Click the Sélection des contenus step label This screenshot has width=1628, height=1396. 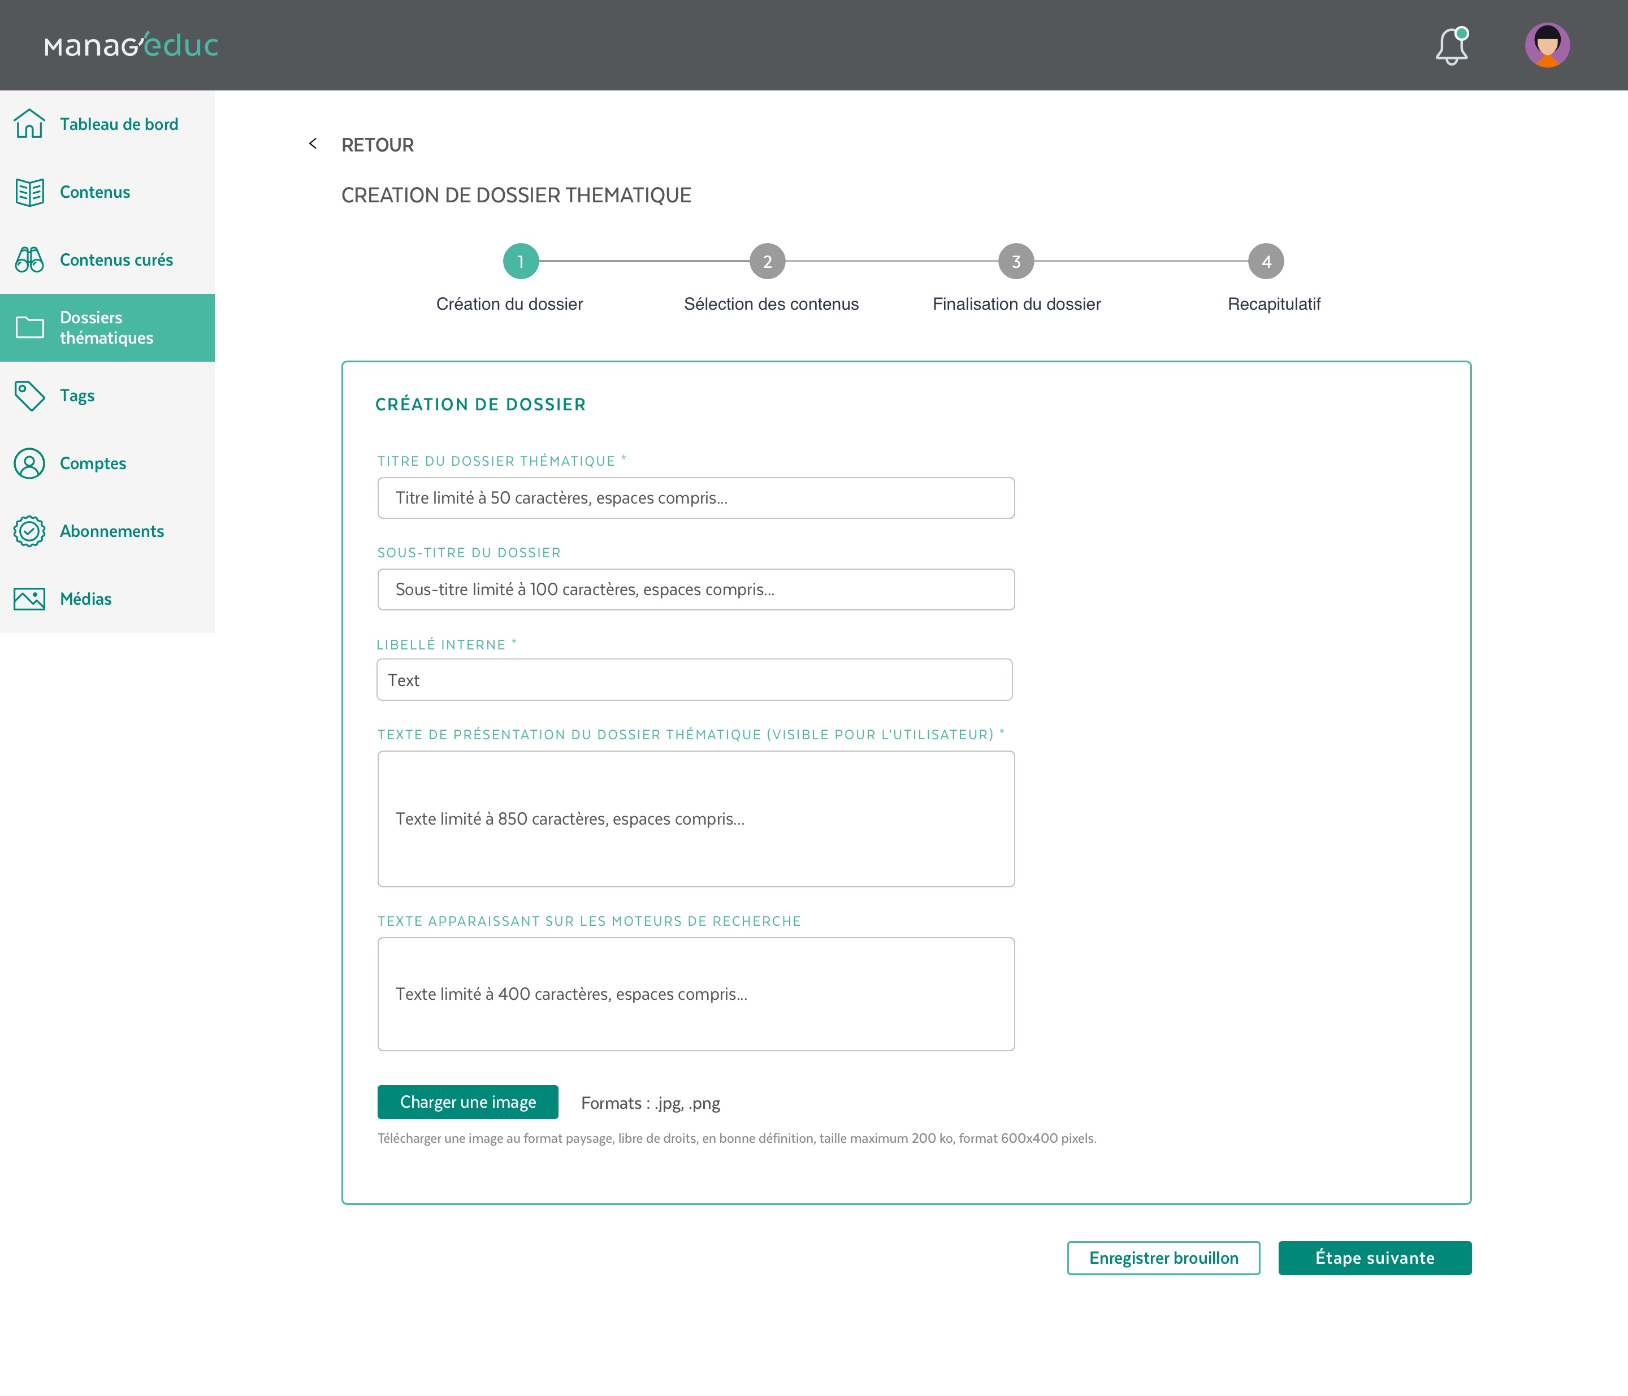click(772, 304)
